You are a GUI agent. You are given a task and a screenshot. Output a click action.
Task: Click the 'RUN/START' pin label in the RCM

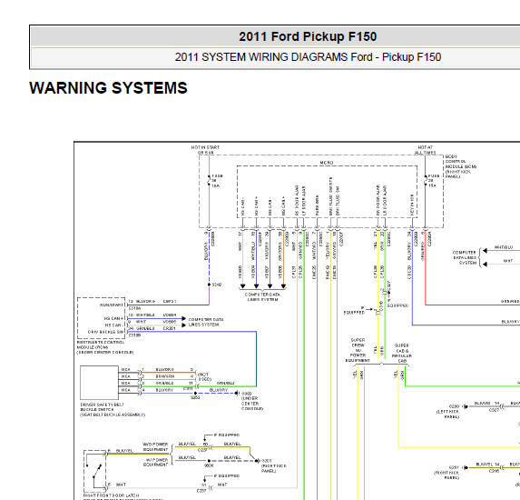pyautogui.click(x=112, y=305)
